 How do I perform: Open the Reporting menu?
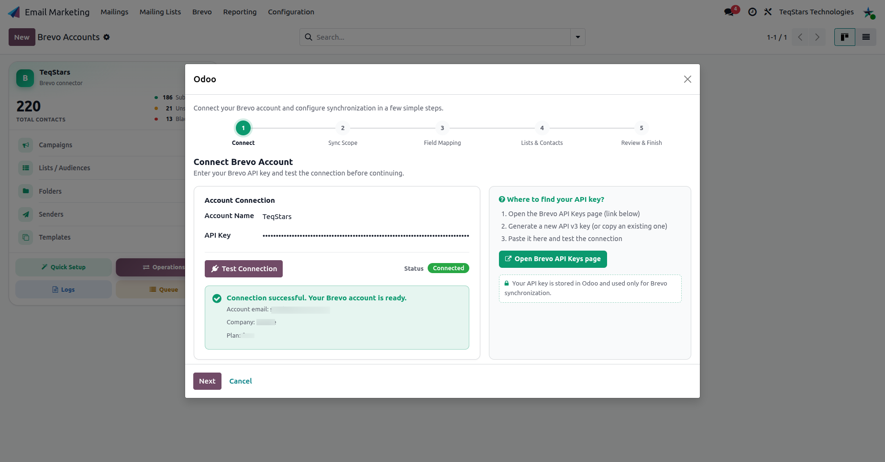click(240, 12)
